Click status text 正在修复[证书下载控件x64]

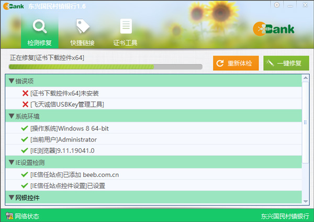click(47, 58)
